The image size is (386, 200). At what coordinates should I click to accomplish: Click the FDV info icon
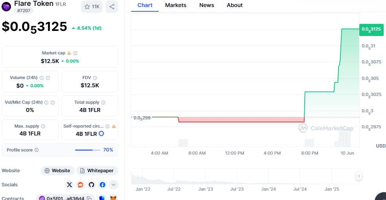click(x=95, y=78)
